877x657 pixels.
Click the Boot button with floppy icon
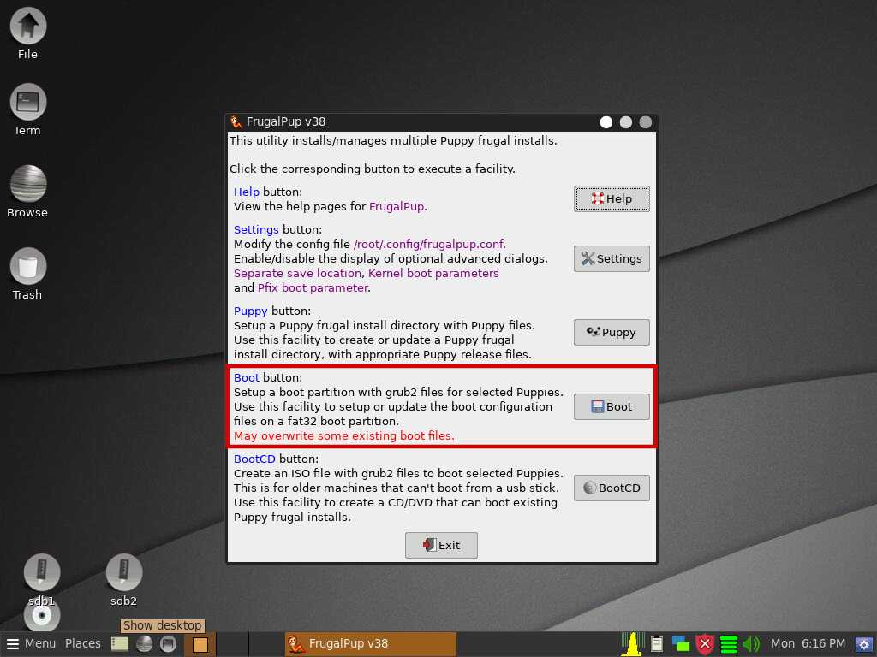point(612,406)
